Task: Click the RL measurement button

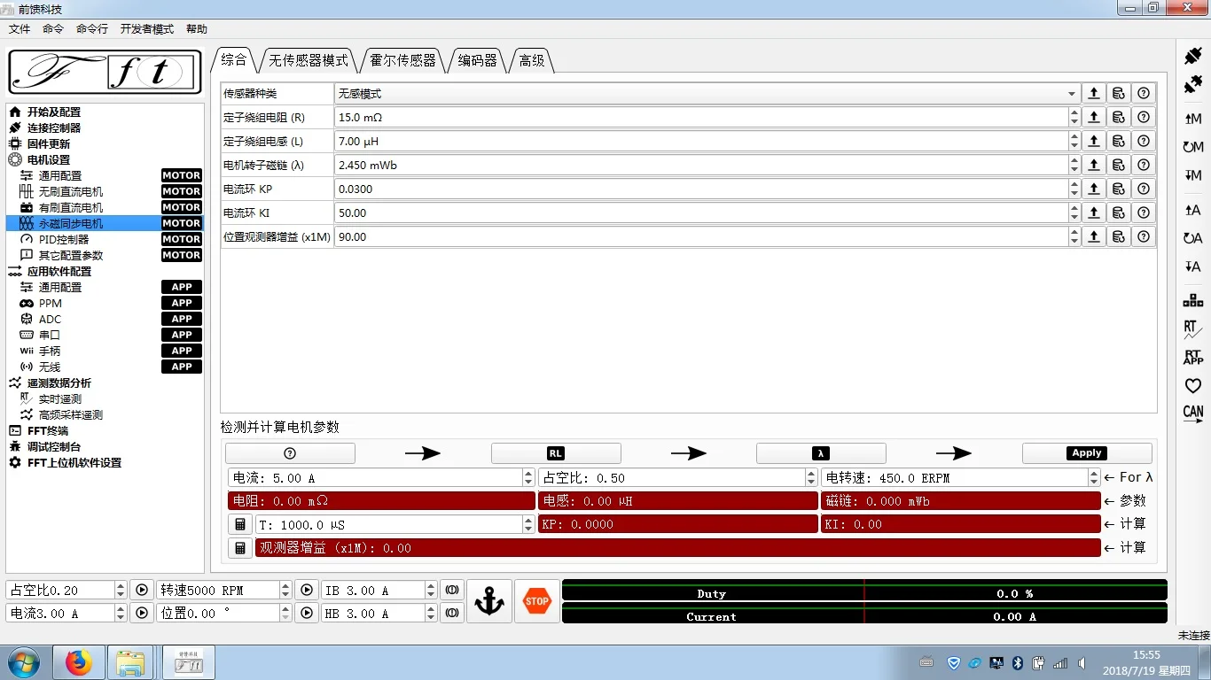Action: [x=556, y=453]
